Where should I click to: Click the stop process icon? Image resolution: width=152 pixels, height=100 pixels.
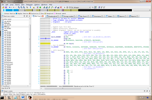coord(70,7)
